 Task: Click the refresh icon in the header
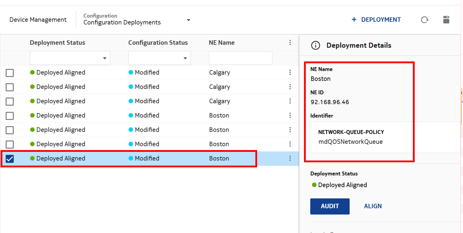425,20
